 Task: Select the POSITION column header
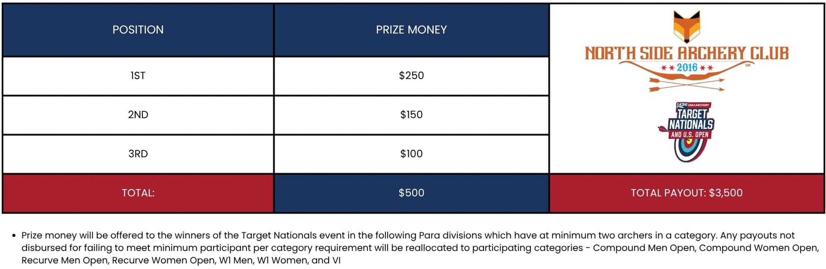tap(138, 30)
